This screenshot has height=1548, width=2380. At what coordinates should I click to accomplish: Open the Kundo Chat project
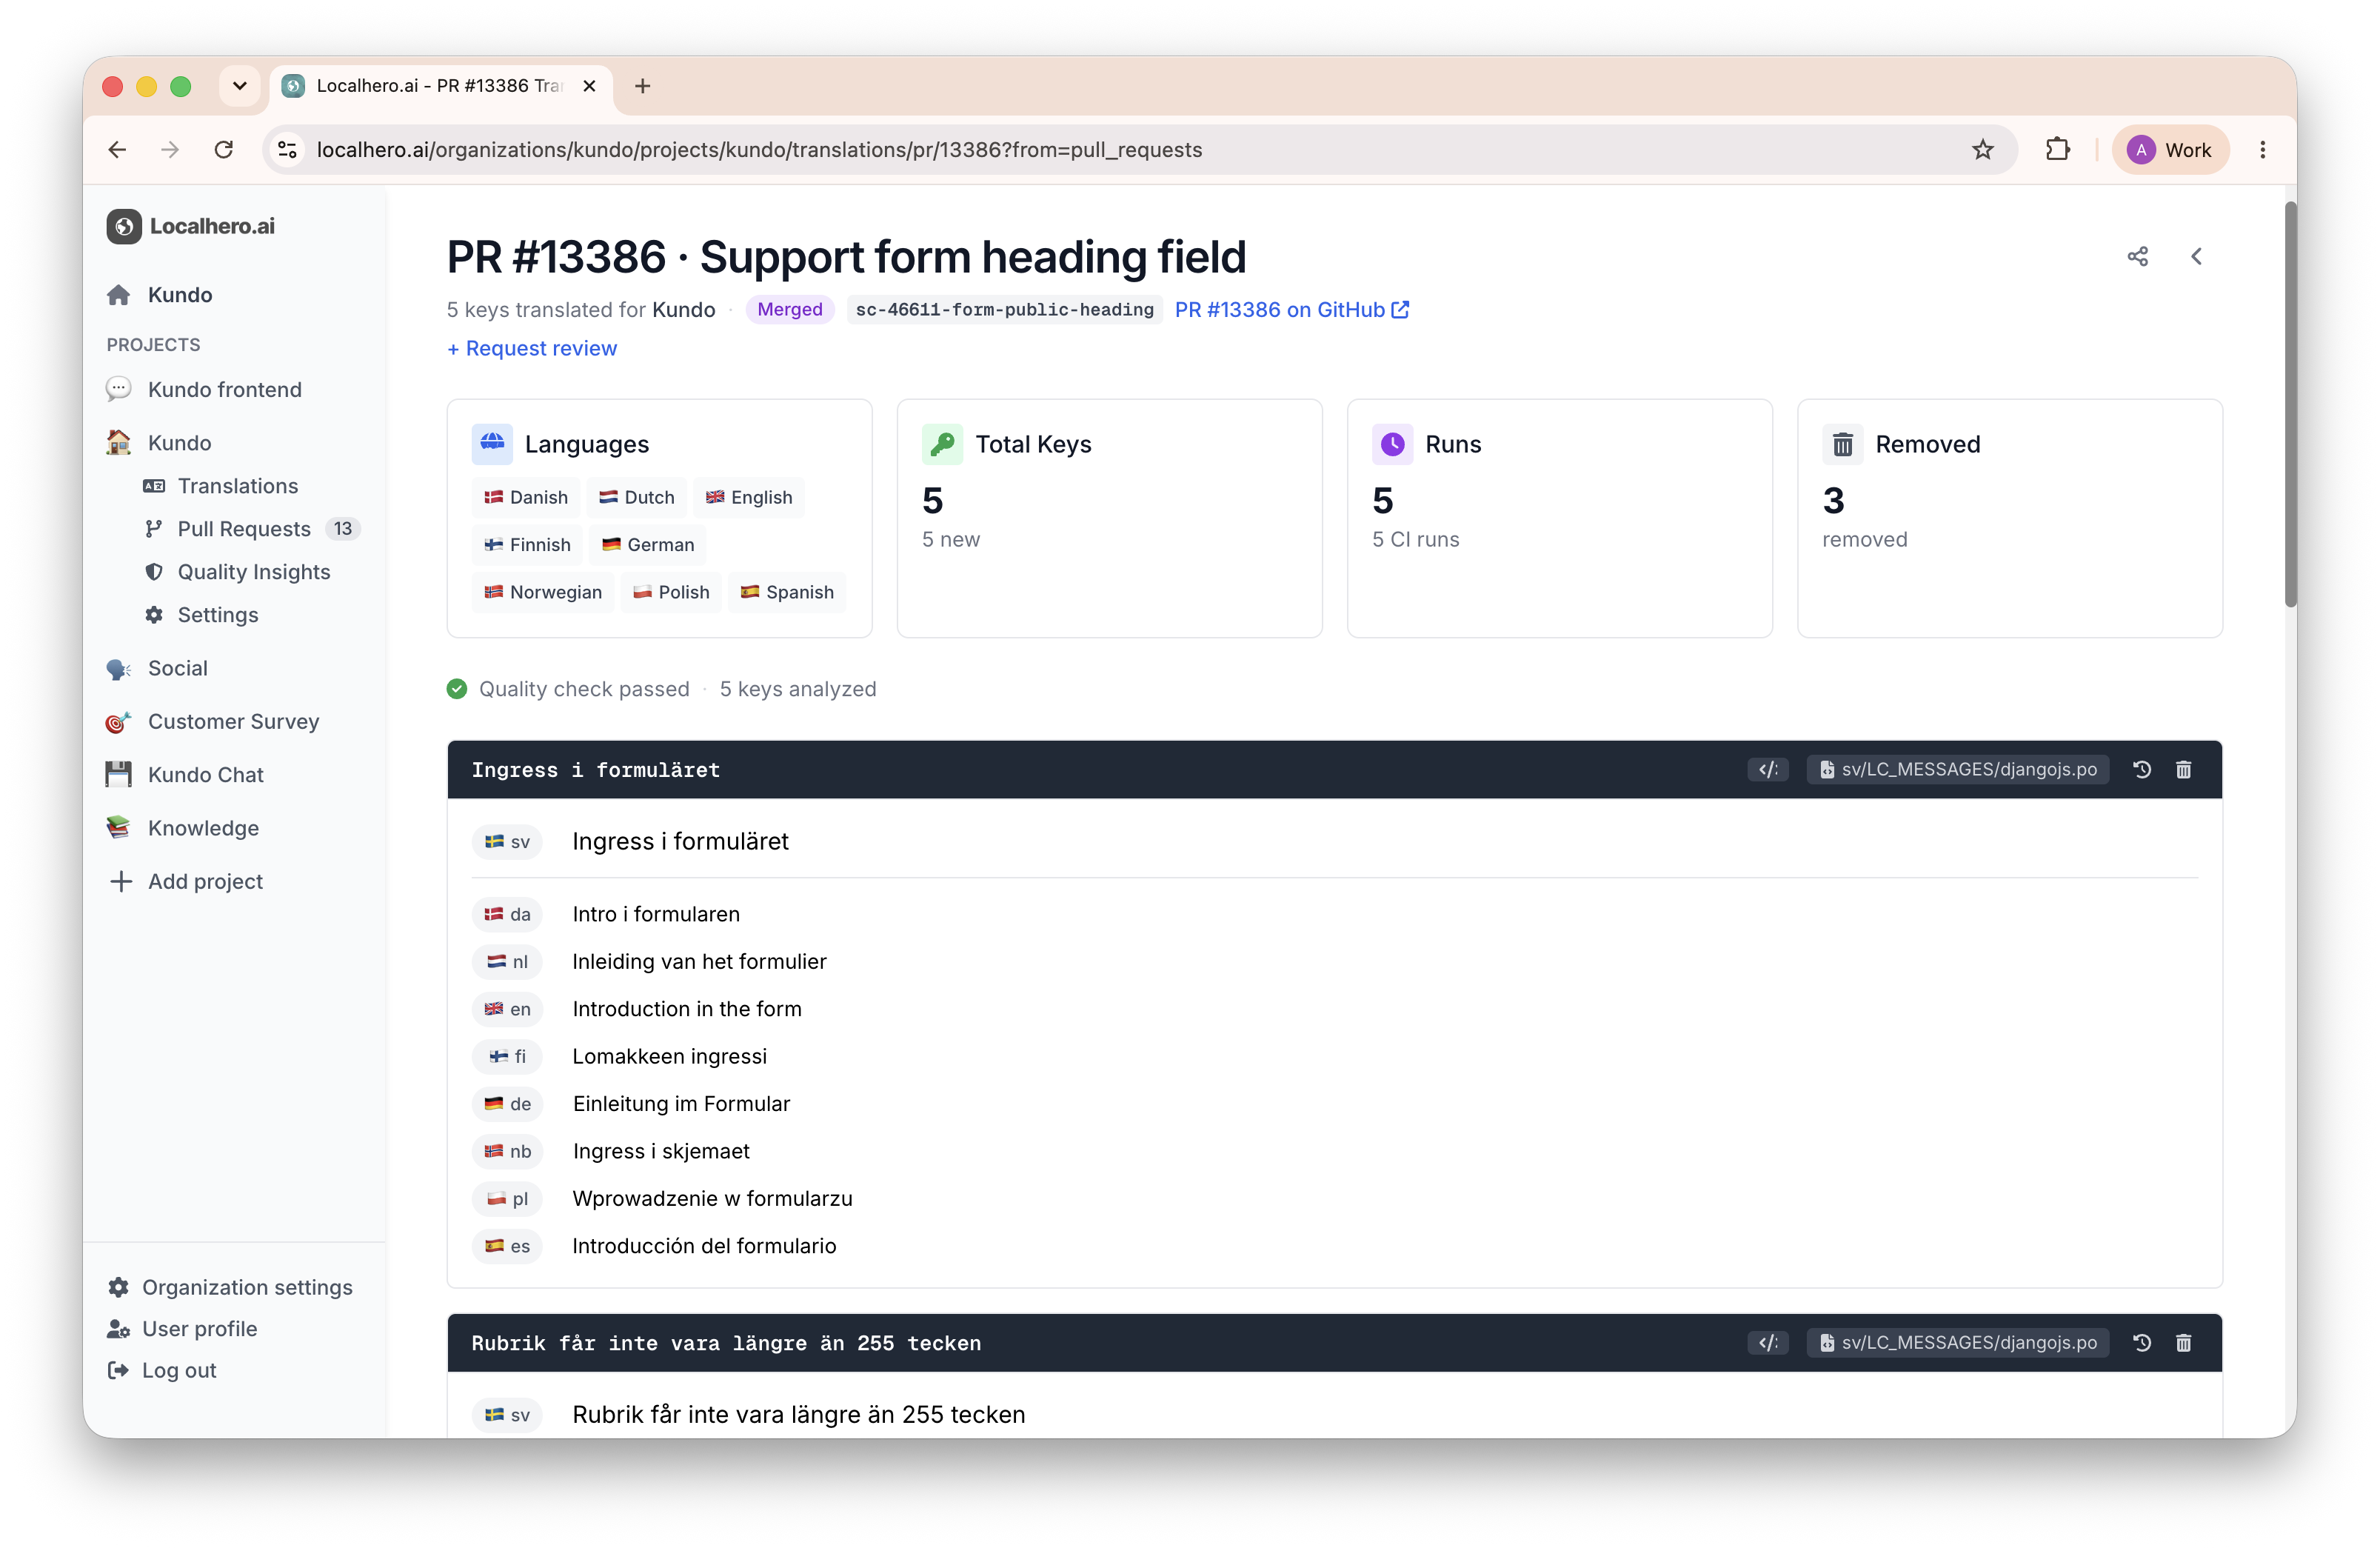[185, 775]
